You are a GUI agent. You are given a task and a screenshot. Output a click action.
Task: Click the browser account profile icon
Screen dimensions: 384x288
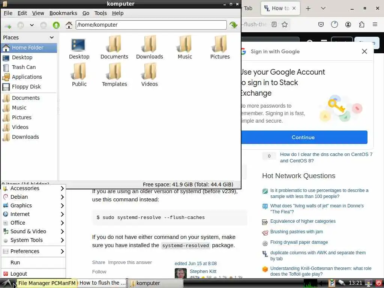pyautogui.click(x=348, y=24)
